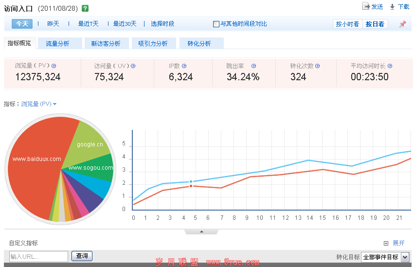Click the UV value 75,324
Image resolution: width=414 pixels, height=267 pixels.
coord(109,77)
